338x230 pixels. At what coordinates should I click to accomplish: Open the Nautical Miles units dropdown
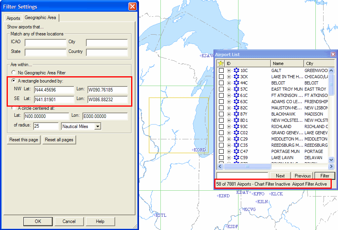click(98, 126)
